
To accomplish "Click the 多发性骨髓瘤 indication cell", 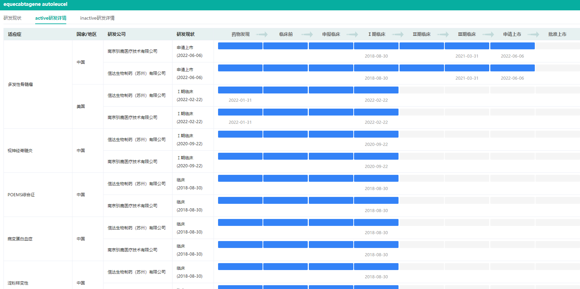I will click(x=20, y=84).
